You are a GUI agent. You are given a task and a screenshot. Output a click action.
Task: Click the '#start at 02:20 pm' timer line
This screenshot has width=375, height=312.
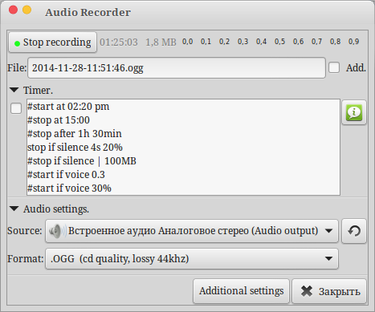coord(68,107)
